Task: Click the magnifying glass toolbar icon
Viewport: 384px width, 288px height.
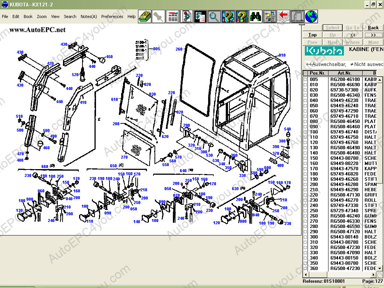Action: tap(214, 16)
